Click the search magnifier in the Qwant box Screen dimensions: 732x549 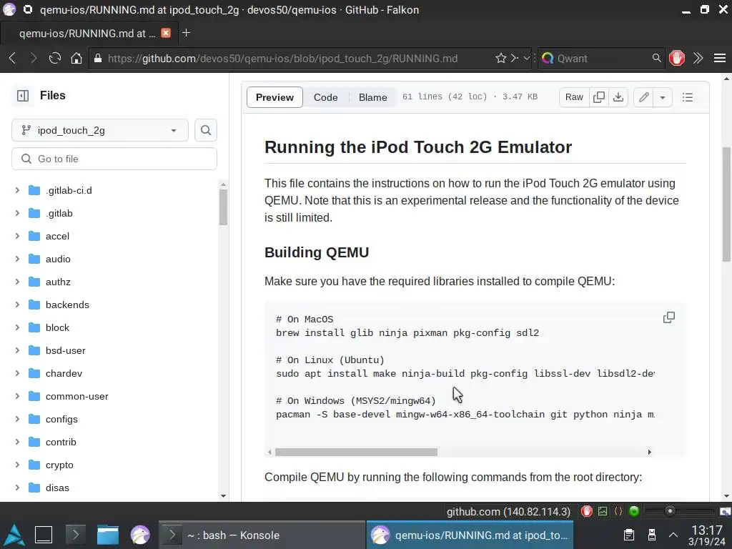656,59
